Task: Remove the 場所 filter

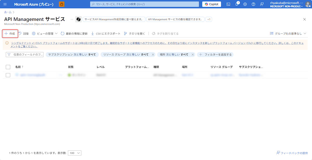Action: [193, 55]
